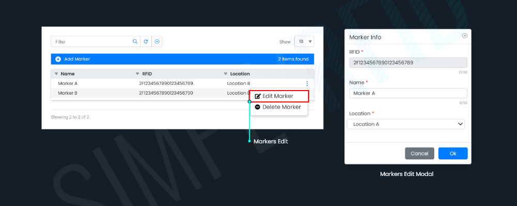Click the RFID column header label
Screen dimensions: 517x206
(x=147, y=73)
